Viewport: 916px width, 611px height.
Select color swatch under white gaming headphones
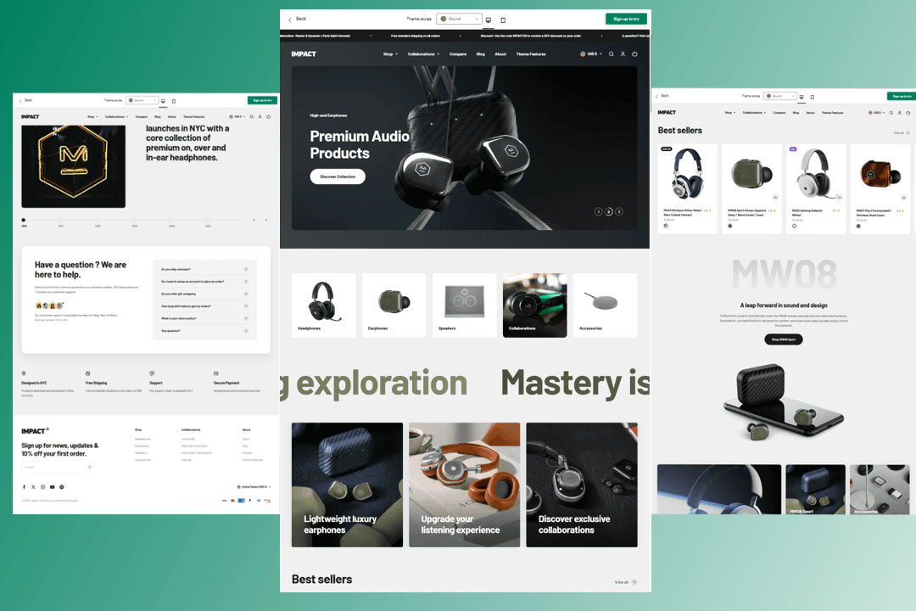click(x=794, y=226)
